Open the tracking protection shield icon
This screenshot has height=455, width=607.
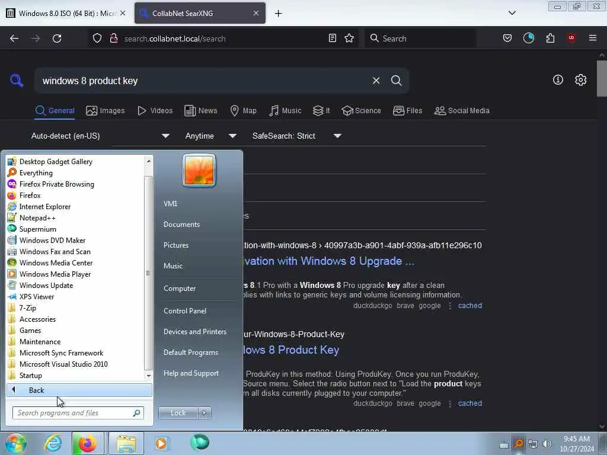click(x=97, y=39)
